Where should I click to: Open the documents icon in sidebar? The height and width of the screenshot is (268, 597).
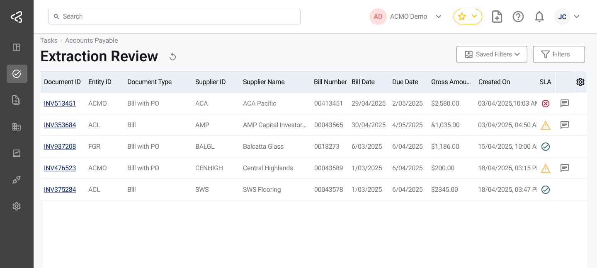[17, 100]
